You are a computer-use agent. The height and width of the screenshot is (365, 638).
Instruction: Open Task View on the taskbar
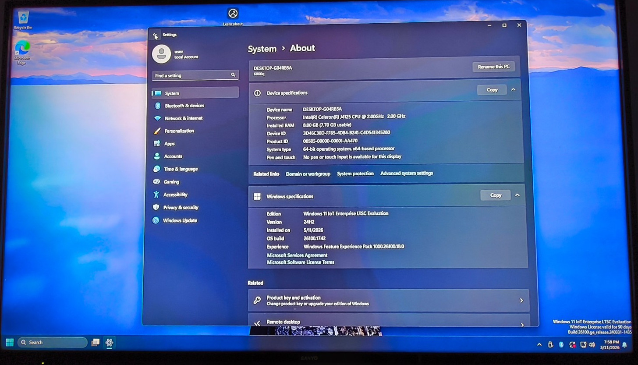pos(95,343)
